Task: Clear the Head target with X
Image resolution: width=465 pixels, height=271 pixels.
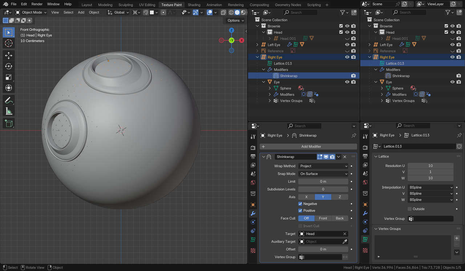Action: (x=345, y=234)
